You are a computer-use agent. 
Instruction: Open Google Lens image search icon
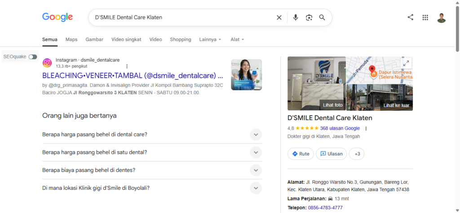pyautogui.click(x=309, y=17)
